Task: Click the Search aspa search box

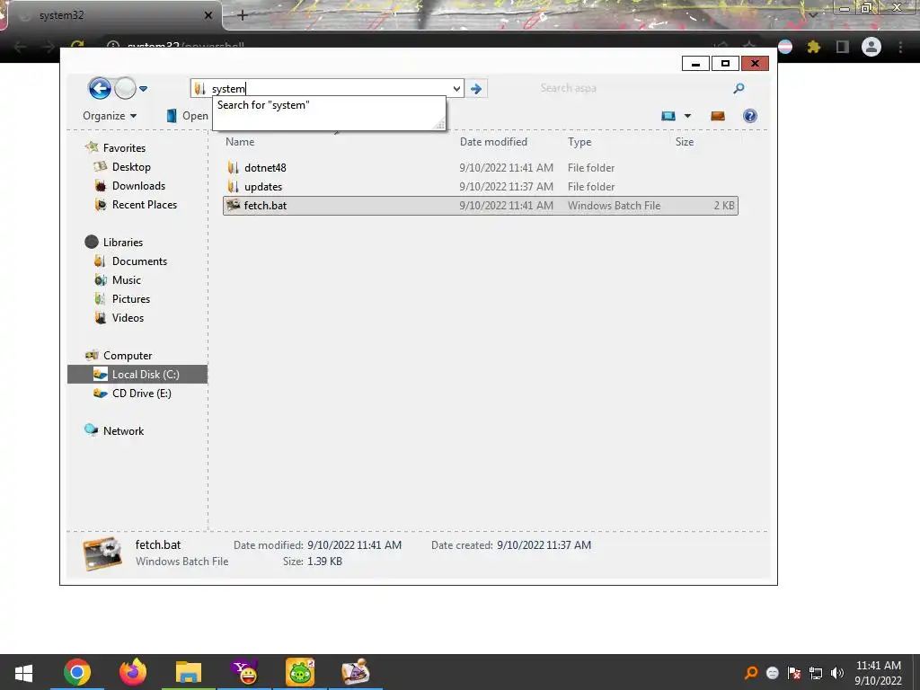Action: (x=633, y=88)
